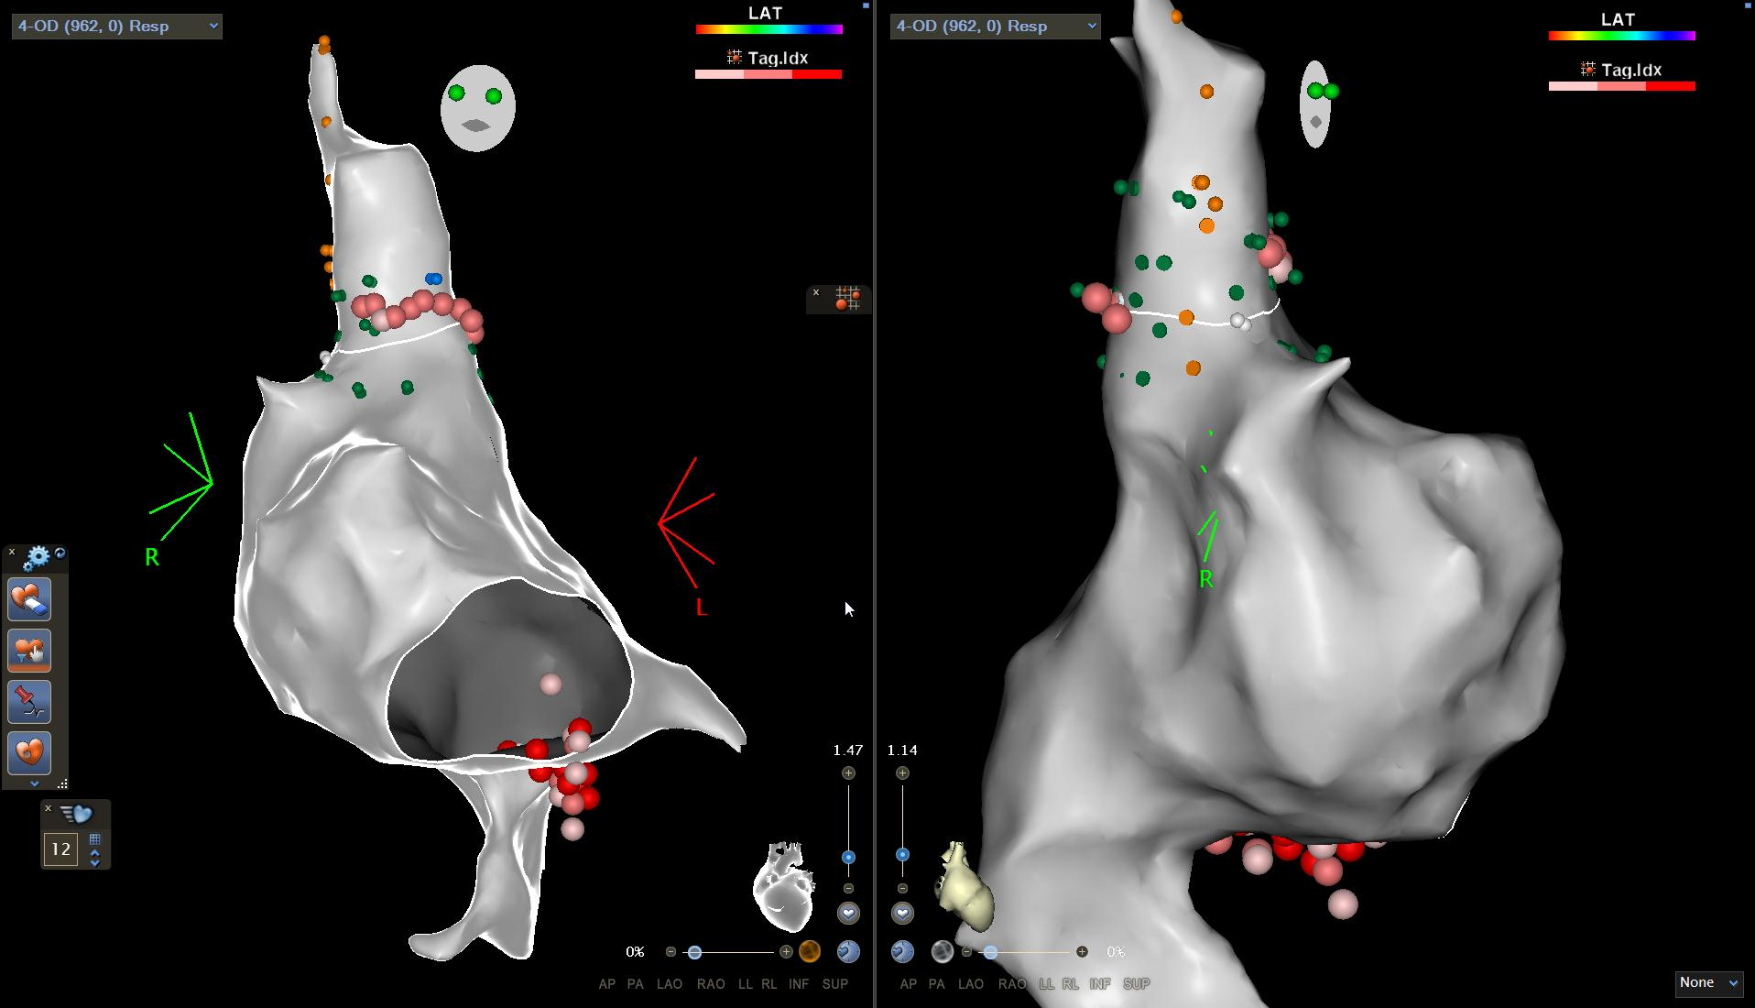Click left view heart clock icon
Viewport: 1755px width, 1008px height.
coord(848,952)
